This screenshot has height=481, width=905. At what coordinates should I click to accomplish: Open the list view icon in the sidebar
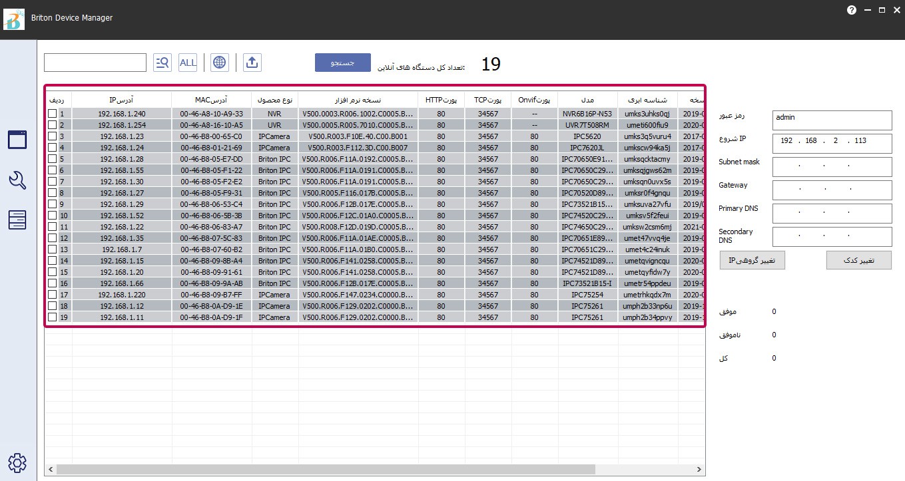(17, 220)
